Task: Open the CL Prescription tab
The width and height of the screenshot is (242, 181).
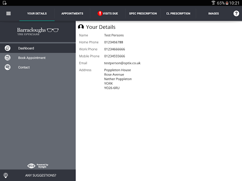Action: tap(178, 14)
